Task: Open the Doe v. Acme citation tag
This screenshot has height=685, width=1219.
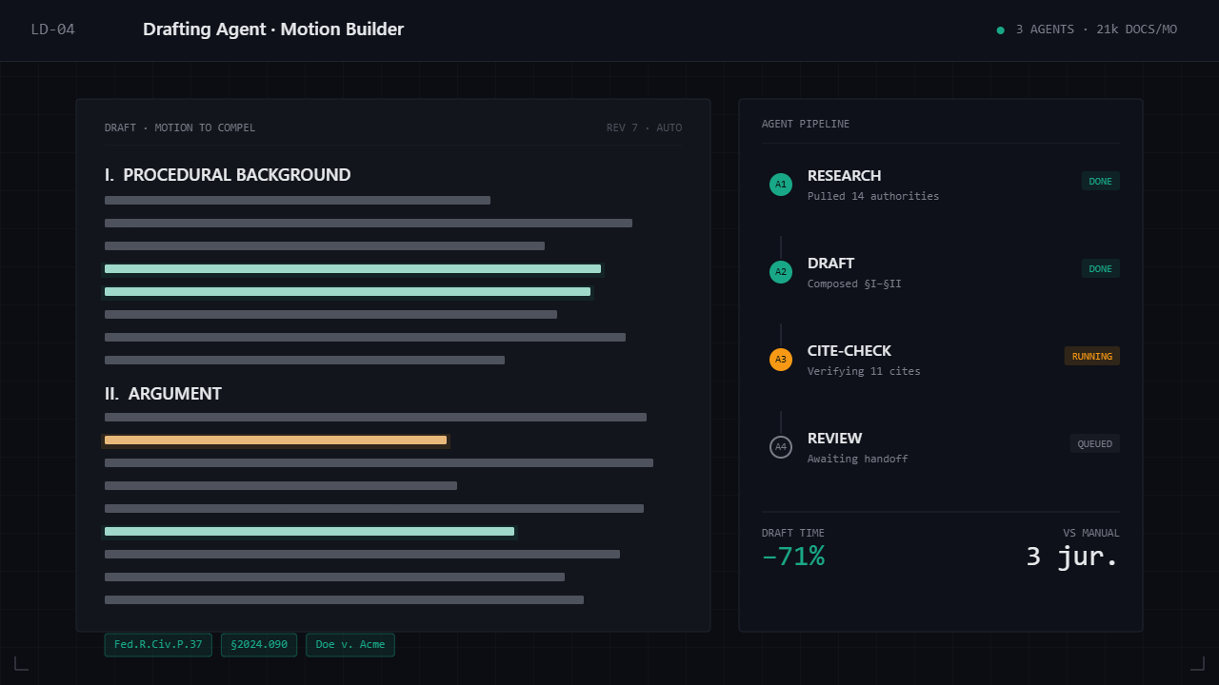Action: (350, 645)
